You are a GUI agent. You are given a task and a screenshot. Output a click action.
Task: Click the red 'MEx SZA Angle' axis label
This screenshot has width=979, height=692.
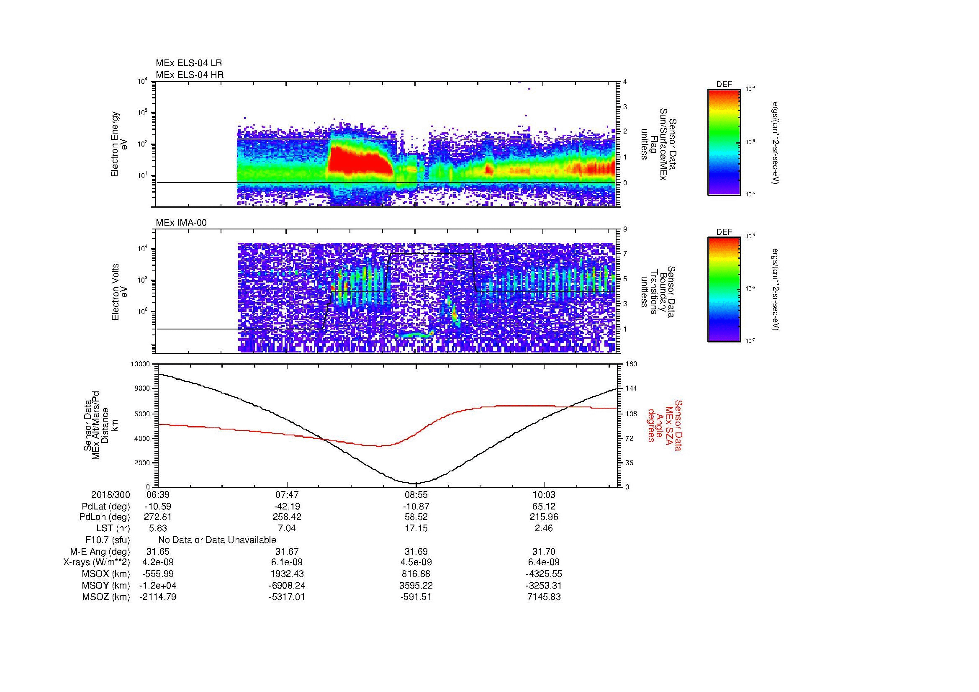[x=665, y=425]
